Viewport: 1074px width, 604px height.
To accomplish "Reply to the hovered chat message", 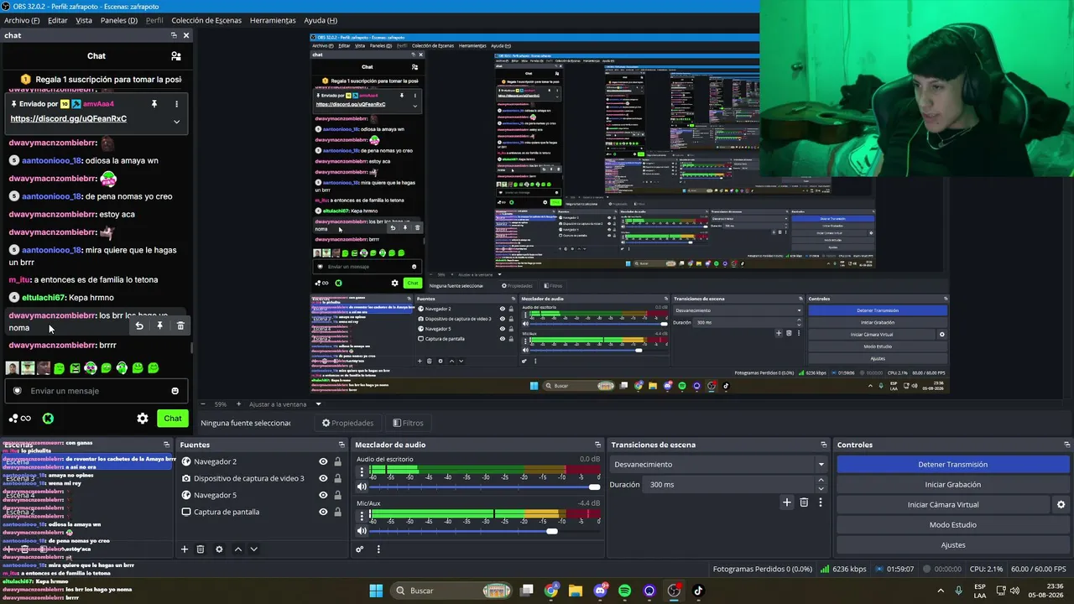I will (139, 325).
